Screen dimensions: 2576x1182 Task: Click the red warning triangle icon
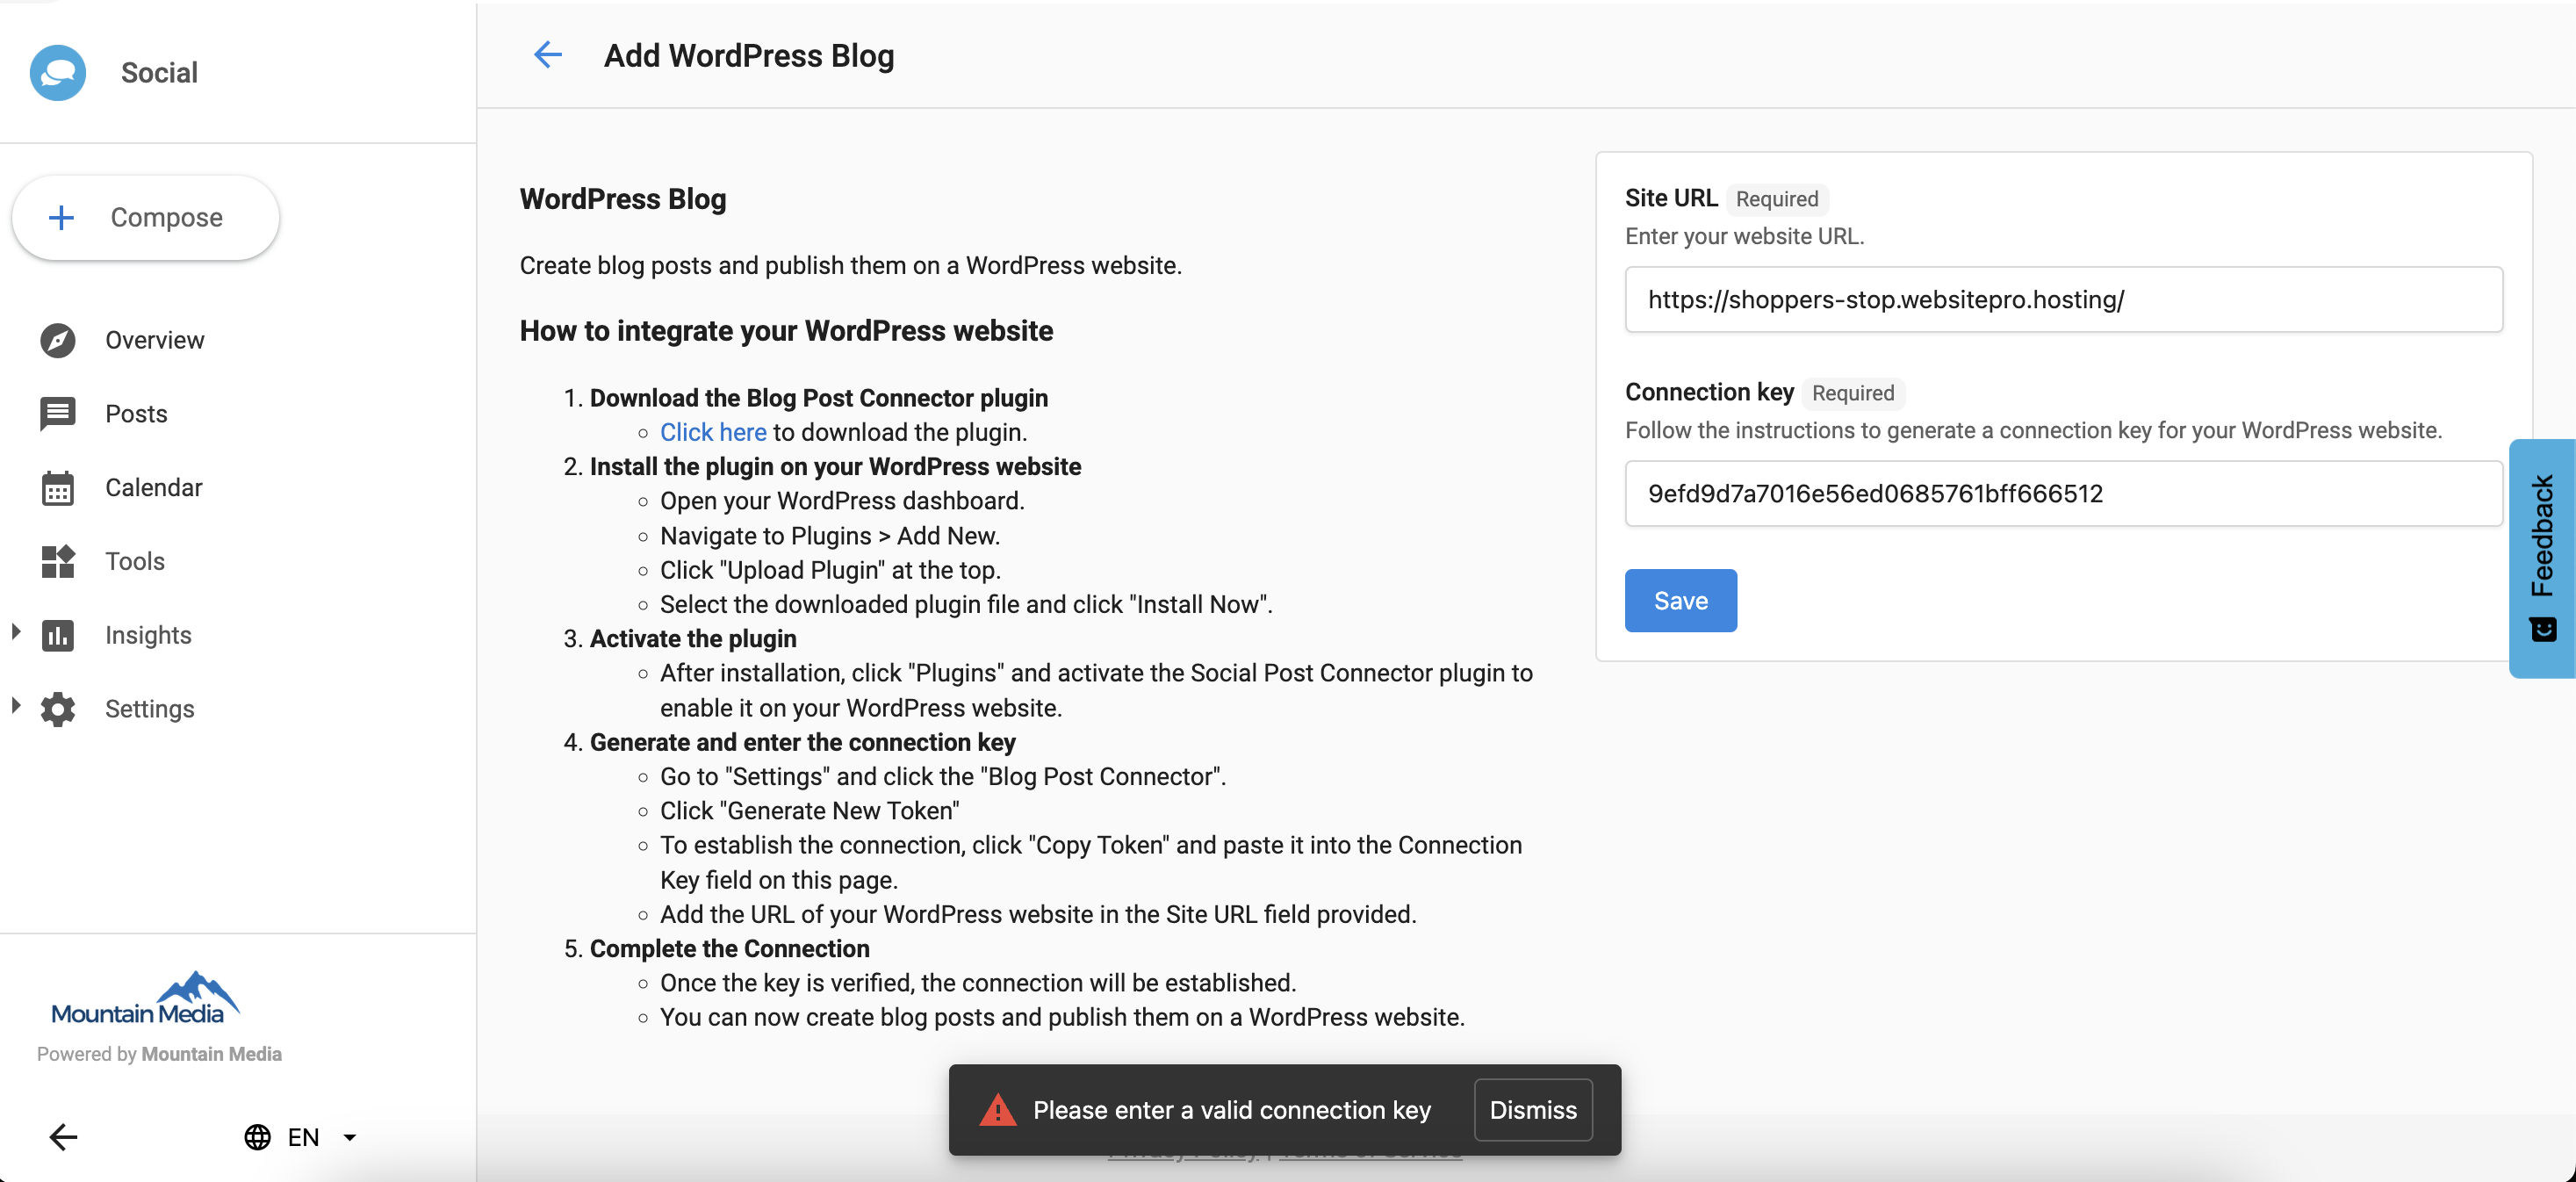pyautogui.click(x=997, y=1110)
